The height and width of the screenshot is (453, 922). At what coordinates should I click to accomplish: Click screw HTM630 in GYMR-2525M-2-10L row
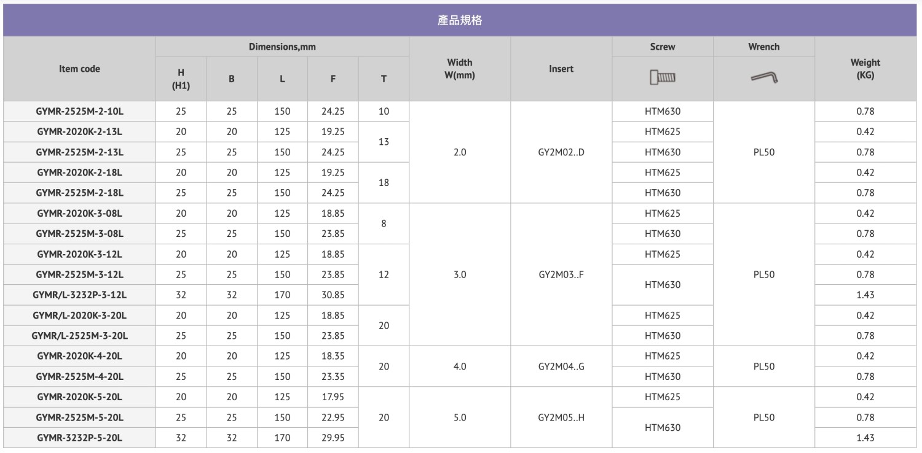[x=663, y=112]
